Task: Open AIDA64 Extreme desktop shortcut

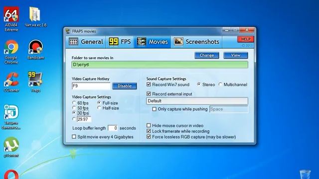Action: [x=11, y=19]
